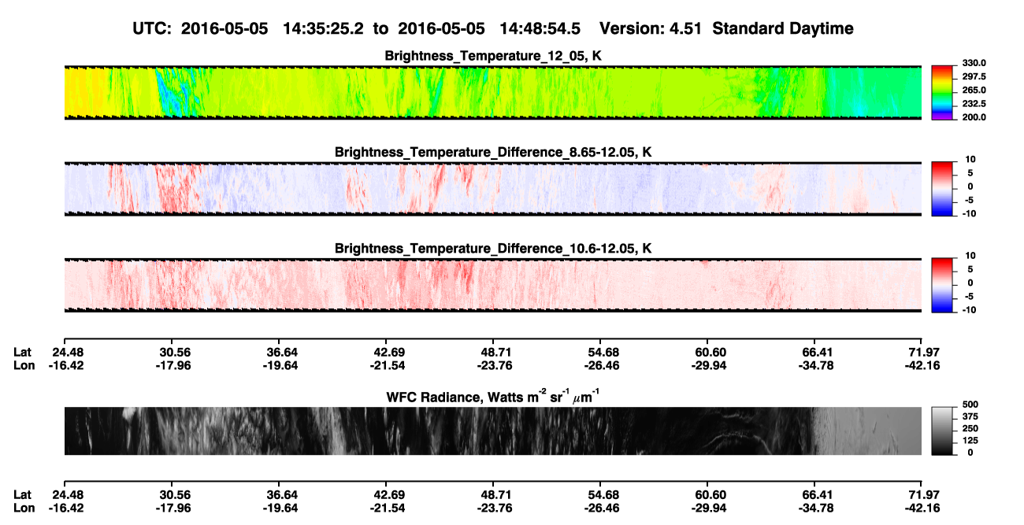
Task: Click the Brightness_Temperature_Difference_8.65-12.05, K title
Action: pyautogui.click(x=493, y=152)
